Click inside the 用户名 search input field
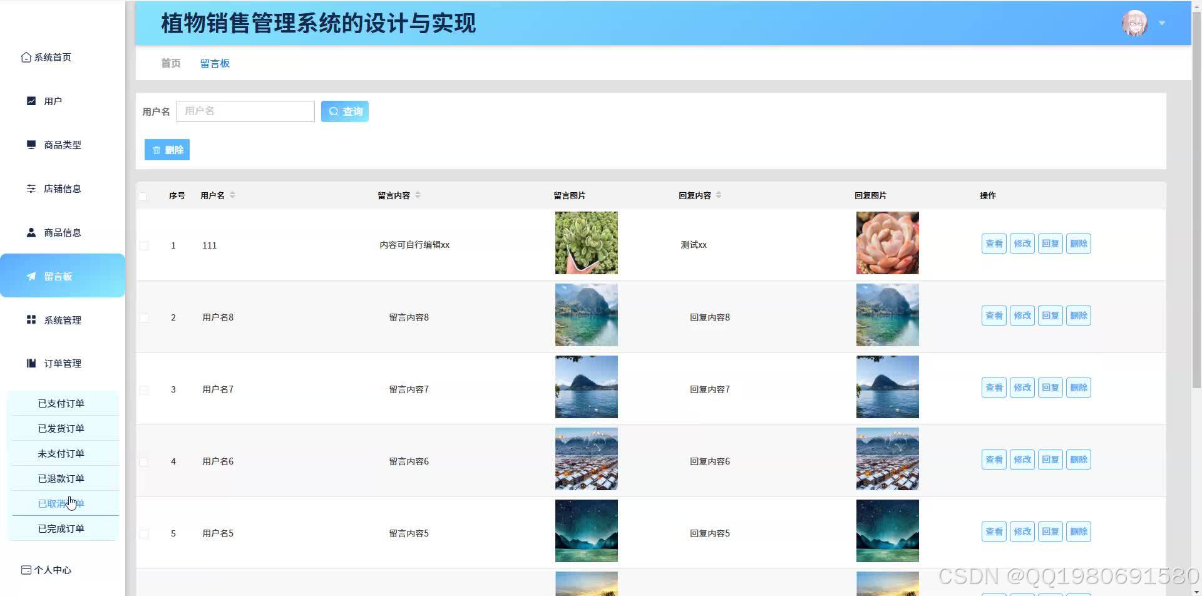 coord(245,111)
